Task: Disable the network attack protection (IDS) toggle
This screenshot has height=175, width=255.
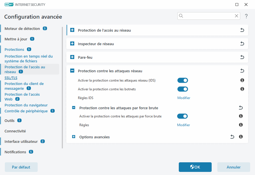Action: pos(182,80)
